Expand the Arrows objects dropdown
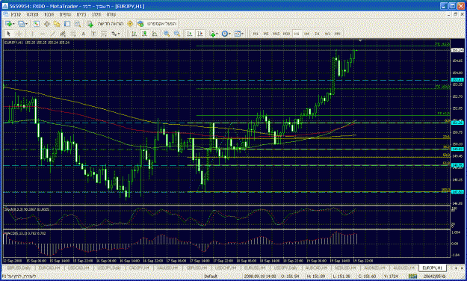Image resolution: width=467 pixels, height=281 pixels. pos(119,34)
